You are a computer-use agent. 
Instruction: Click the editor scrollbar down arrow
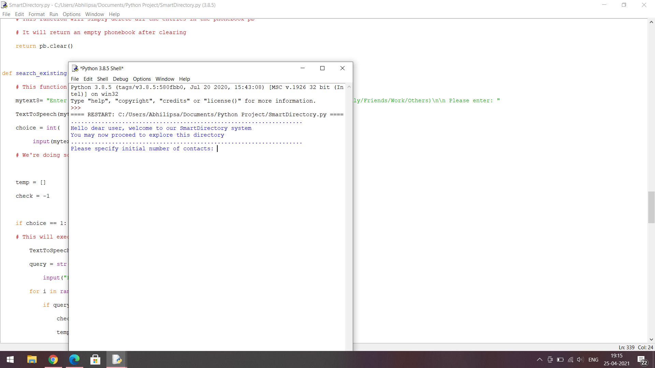pyautogui.click(x=651, y=339)
